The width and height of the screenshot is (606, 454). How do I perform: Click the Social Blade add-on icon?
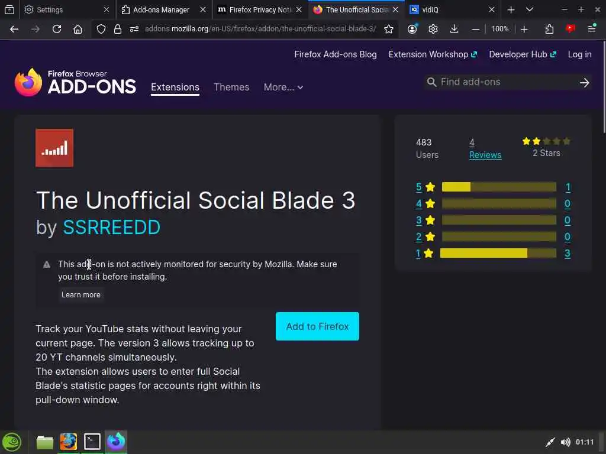[x=54, y=148]
